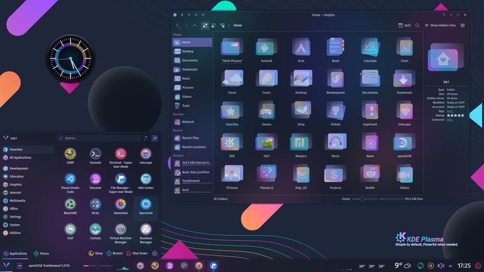Click the Dolphin search magnifier icon
This screenshot has width=484, height=272.
[x=417, y=25]
